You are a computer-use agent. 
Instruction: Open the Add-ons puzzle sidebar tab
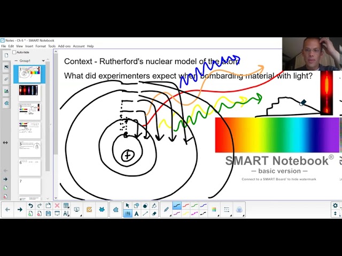coord(6,103)
